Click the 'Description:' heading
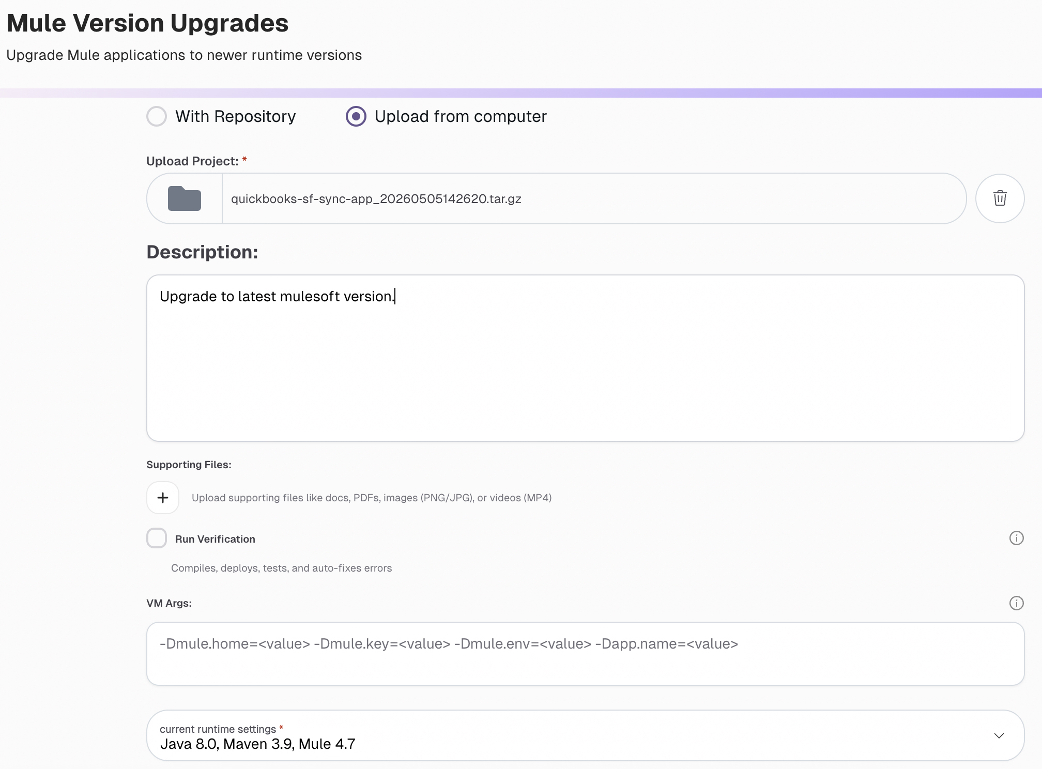 click(x=202, y=252)
